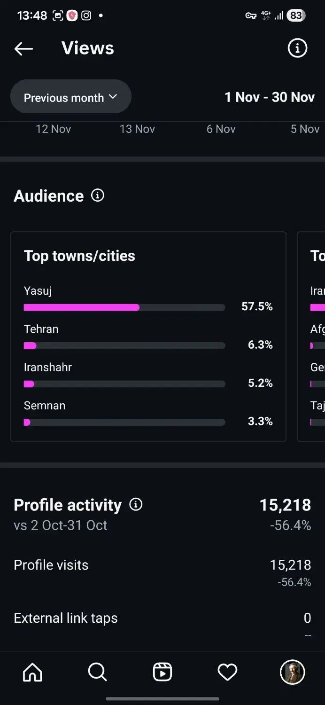
Task: Select the Tehran city row
Action: click(x=41, y=329)
